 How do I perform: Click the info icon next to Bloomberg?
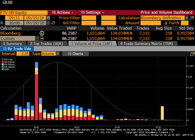pyautogui.click(x=42, y=33)
